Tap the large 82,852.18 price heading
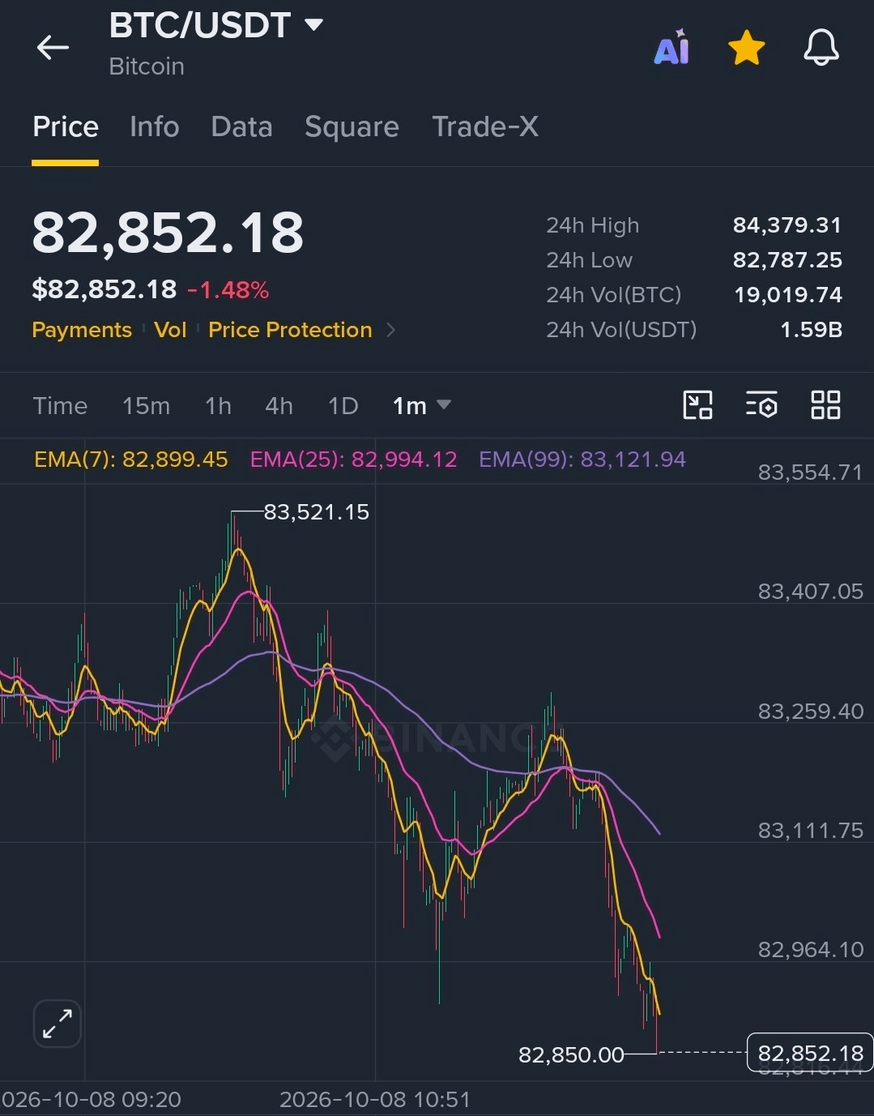The width and height of the screenshot is (874, 1116). pos(168,233)
